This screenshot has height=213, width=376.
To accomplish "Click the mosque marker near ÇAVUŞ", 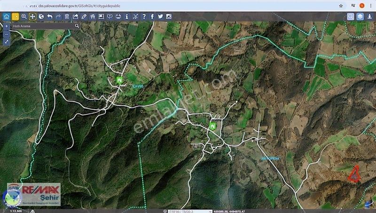I will click(119, 80).
